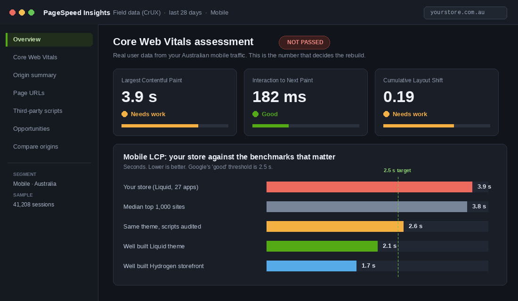Image resolution: width=518 pixels, height=301 pixels.
Task: Click the yourstore.com.au URL field
Action: tap(465, 13)
